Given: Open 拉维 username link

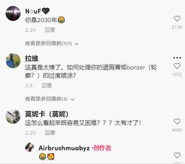Looking at the screenshot, I should tap(32, 59).
